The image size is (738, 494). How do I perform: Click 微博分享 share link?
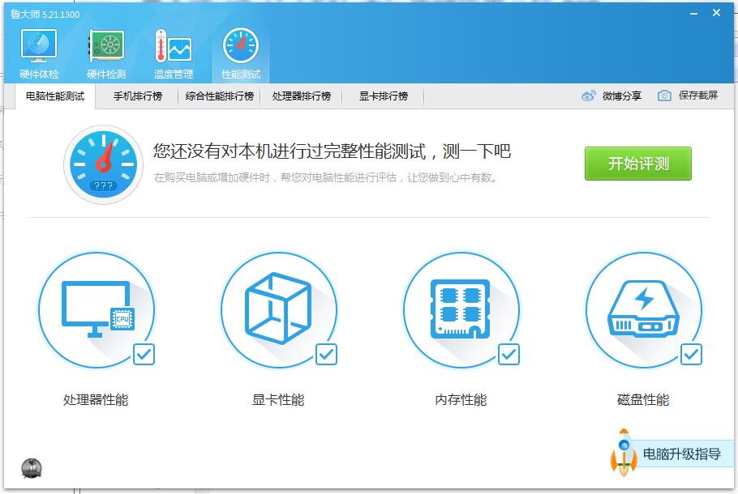(x=622, y=96)
